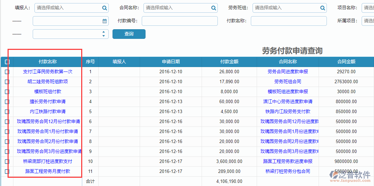
Task: Open the 填报人 selection combo box
Action: (67, 8)
